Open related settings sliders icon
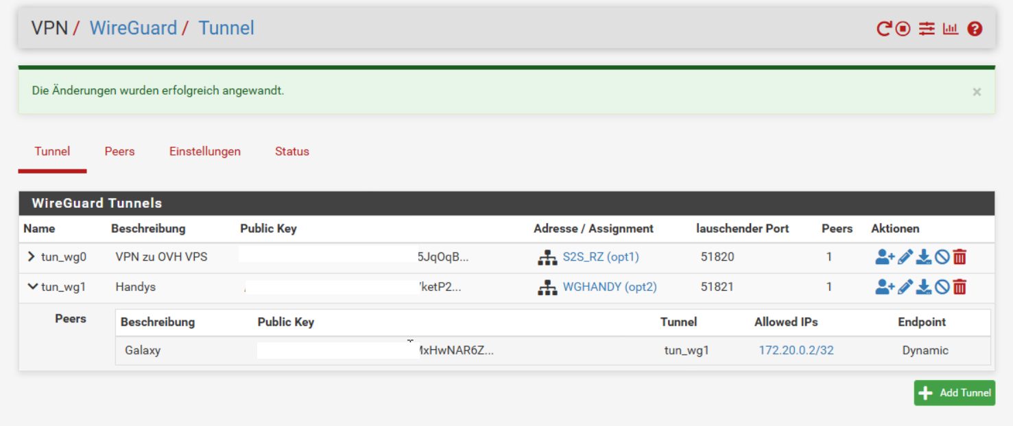Screen dimensions: 1013x426 pyautogui.click(x=927, y=29)
